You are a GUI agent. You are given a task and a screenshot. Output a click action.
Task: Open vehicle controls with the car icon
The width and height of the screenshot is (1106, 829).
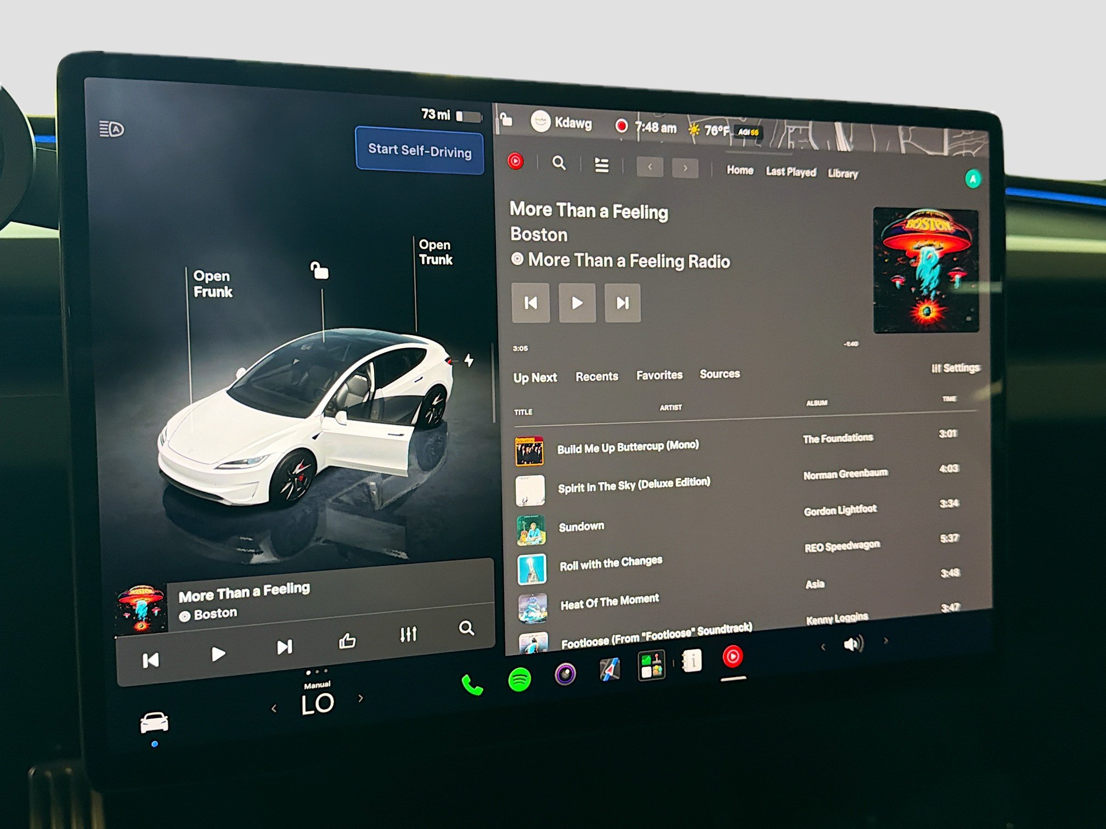click(x=154, y=722)
